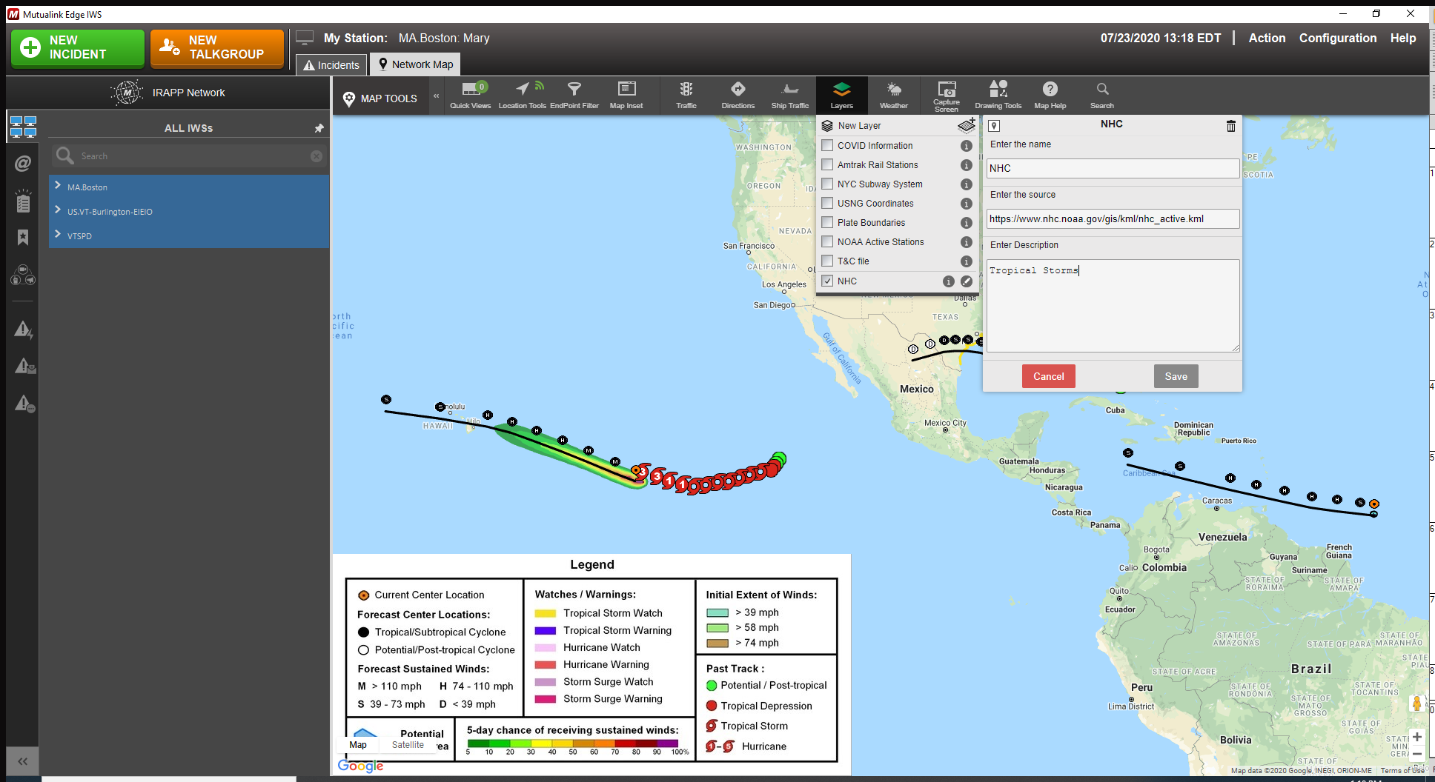
Task: Delete NHC layer with trash icon
Action: click(x=1230, y=126)
